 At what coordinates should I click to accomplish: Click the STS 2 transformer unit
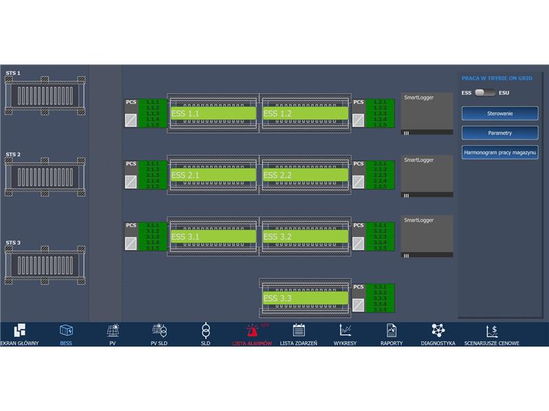click(45, 176)
